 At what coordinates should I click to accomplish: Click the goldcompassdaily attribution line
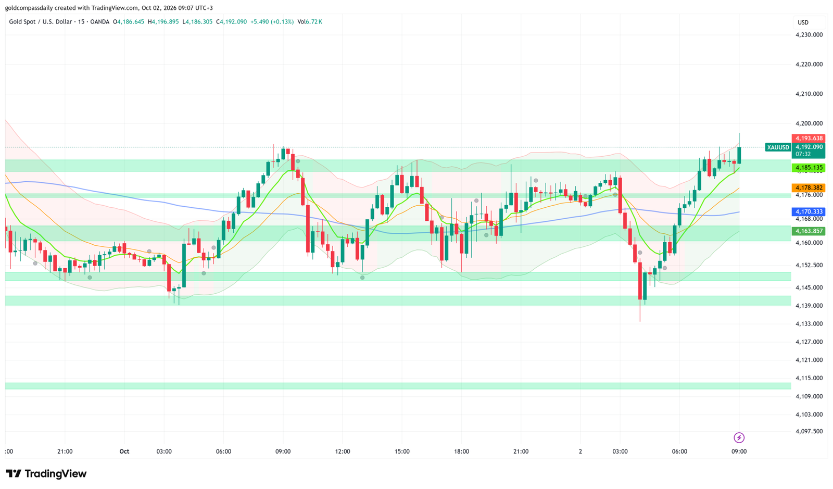point(109,8)
